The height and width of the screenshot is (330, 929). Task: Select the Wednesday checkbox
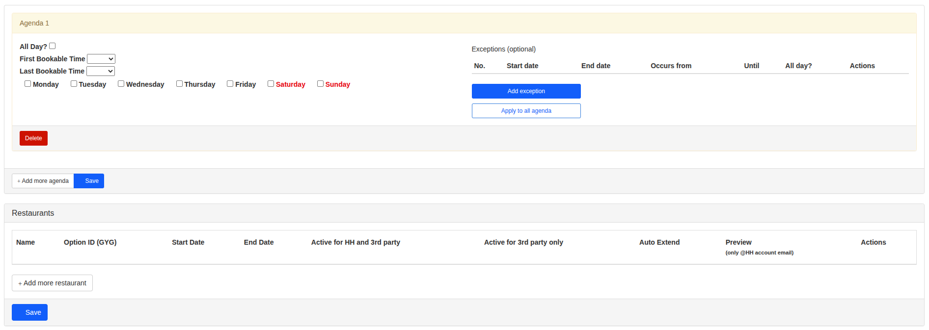coord(121,84)
